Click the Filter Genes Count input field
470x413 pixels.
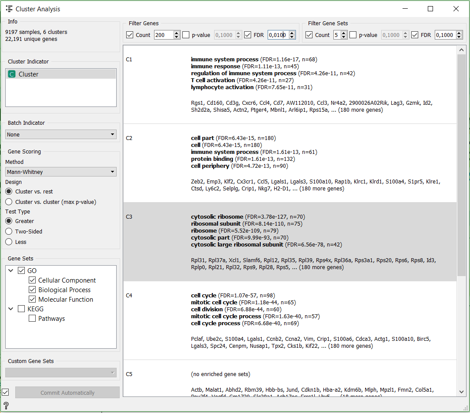(x=164, y=35)
